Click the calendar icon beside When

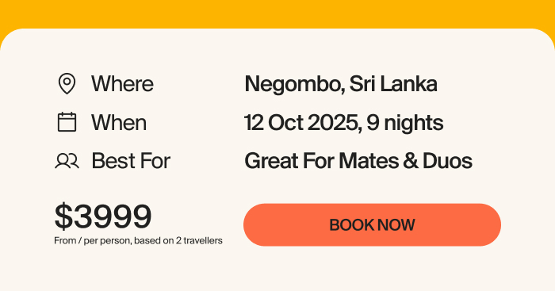tap(67, 122)
